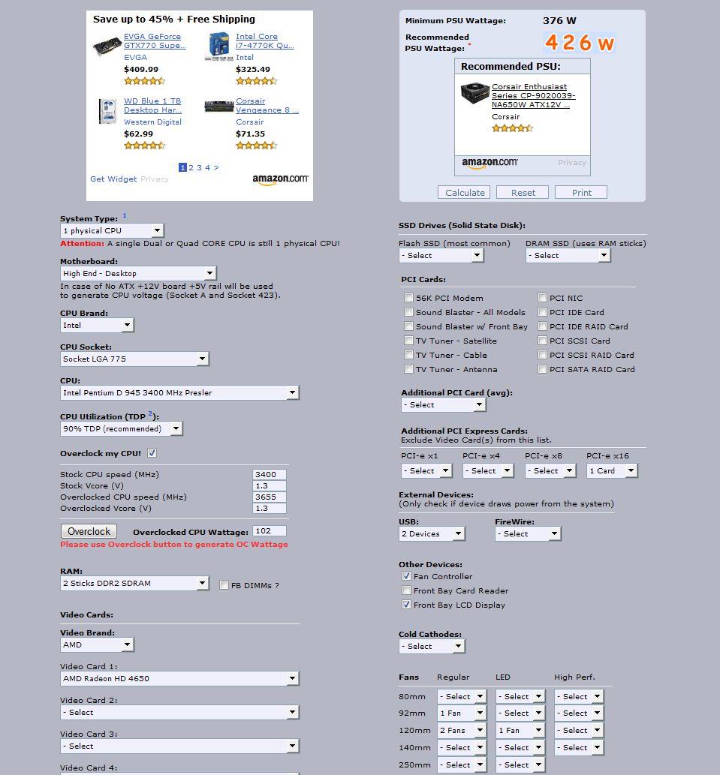Open the 120mm LED fans dropdown
This screenshot has width=720, height=775.
(520, 731)
